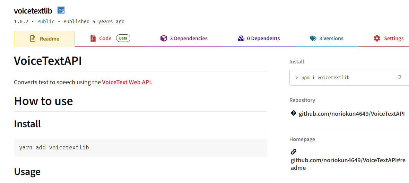The image size is (409, 183).
Task: Switch to the Readme tab
Action: 44,39
